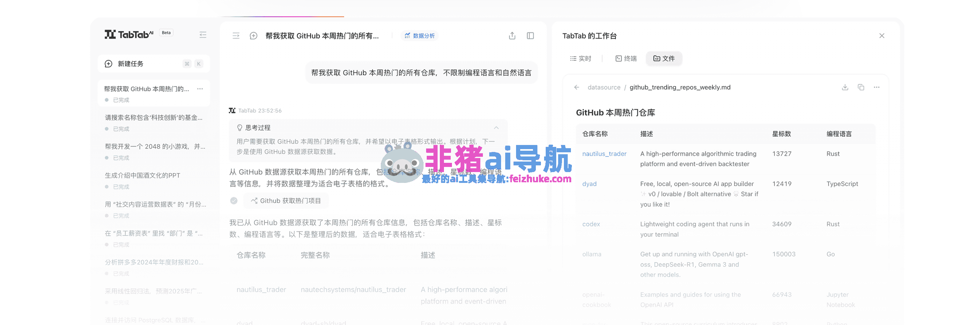Image resolution: width=953 pixels, height=325 pixels.
Task: Open the dyad repository link
Action: point(589,184)
